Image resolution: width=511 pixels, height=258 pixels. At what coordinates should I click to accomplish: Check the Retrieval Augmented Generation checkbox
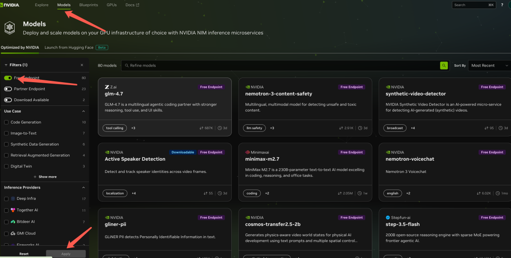[6, 155]
